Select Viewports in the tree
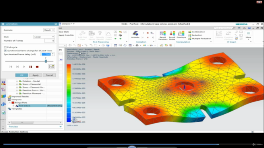 click(x=16, y=99)
